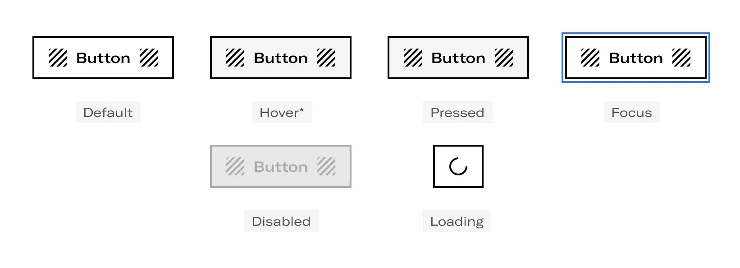740x268 pixels.
Task: Click the greyed-out Disabled button text
Action: 281,167
